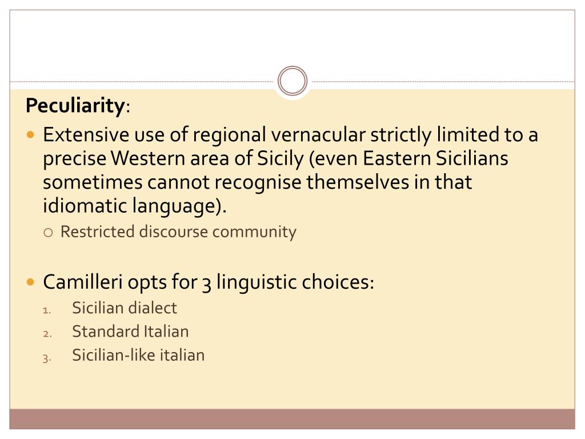
Task: Click the hollow bullet before 'Restricted discourse'
Action: coord(48,233)
